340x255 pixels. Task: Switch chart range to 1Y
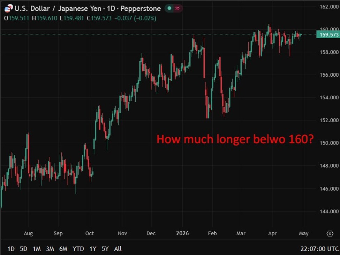click(93, 249)
